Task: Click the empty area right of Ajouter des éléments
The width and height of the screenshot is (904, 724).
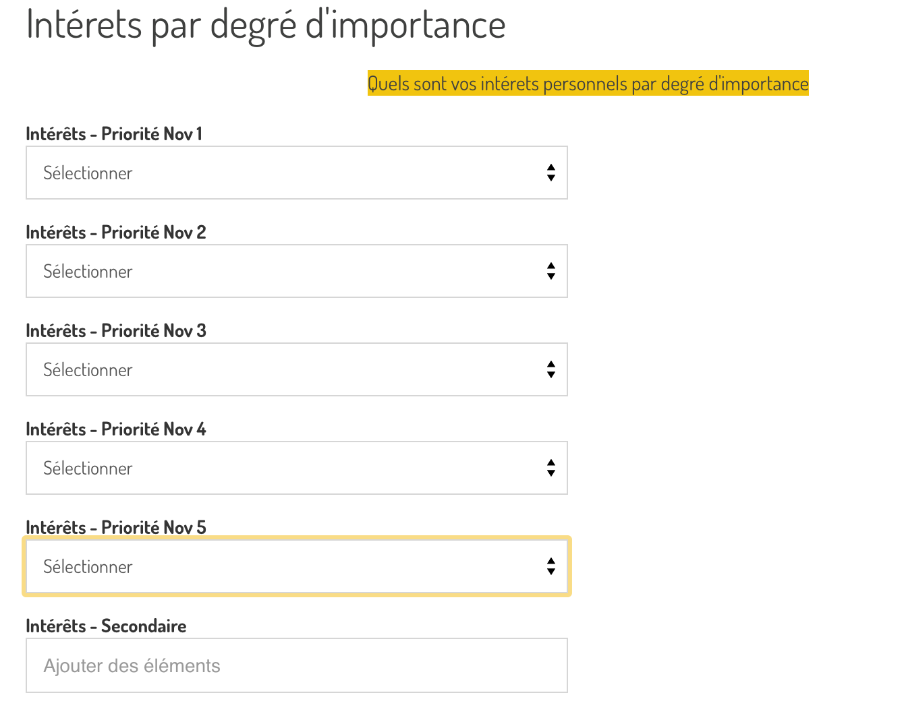Action: (x=405, y=666)
